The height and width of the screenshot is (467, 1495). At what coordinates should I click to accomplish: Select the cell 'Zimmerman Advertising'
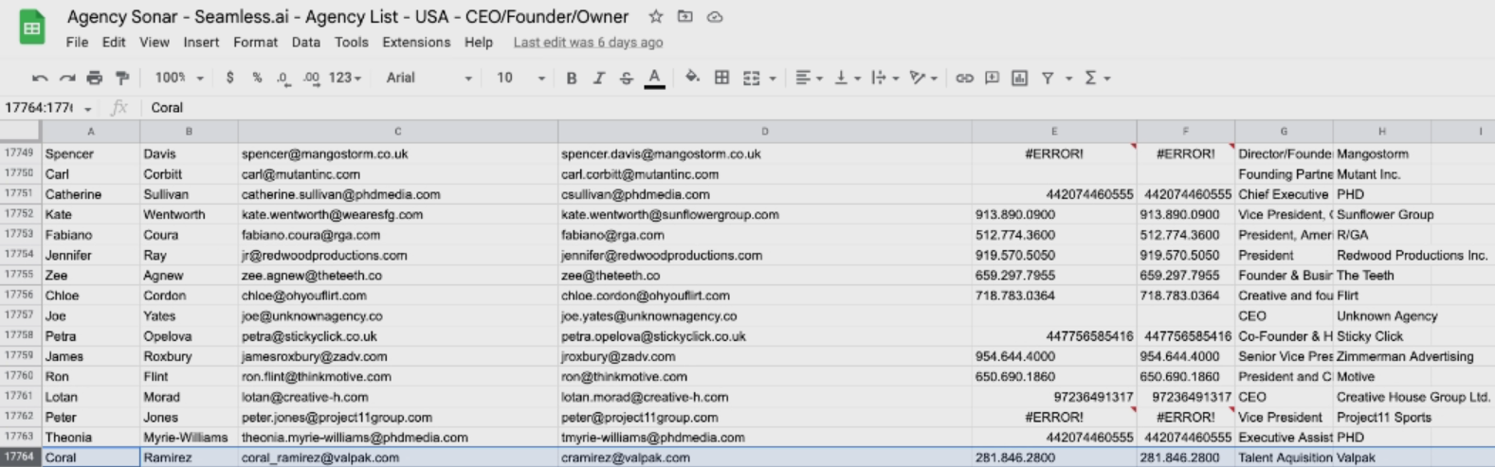(x=1405, y=356)
